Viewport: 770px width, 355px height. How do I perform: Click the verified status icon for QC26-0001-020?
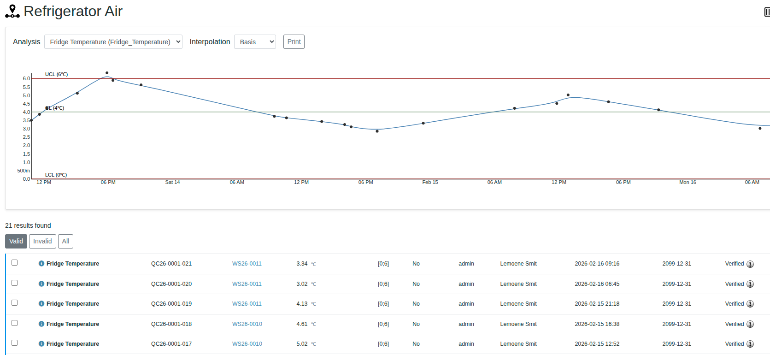pyautogui.click(x=750, y=284)
